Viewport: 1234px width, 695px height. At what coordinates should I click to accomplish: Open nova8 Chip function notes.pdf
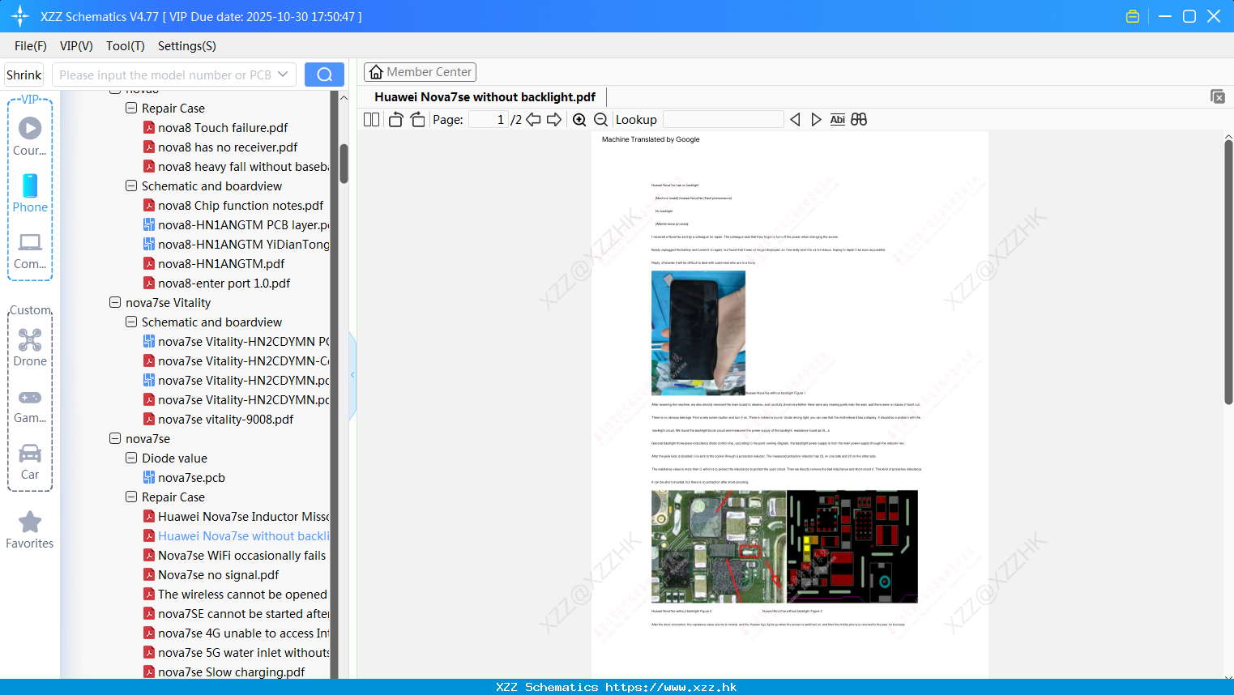233,206
